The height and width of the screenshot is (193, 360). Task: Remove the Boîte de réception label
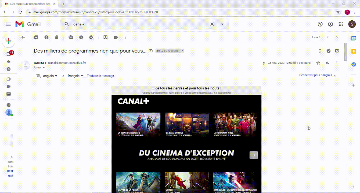pos(182,51)
